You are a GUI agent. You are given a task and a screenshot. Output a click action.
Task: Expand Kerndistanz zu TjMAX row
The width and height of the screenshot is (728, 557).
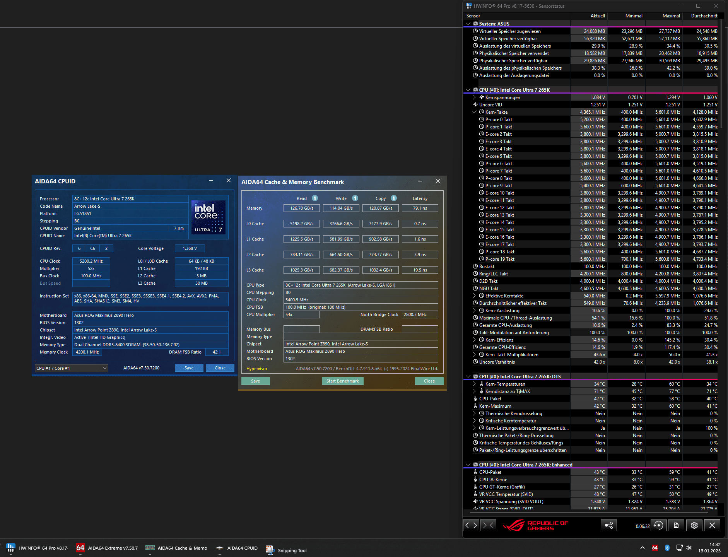[x=474, y=391]
